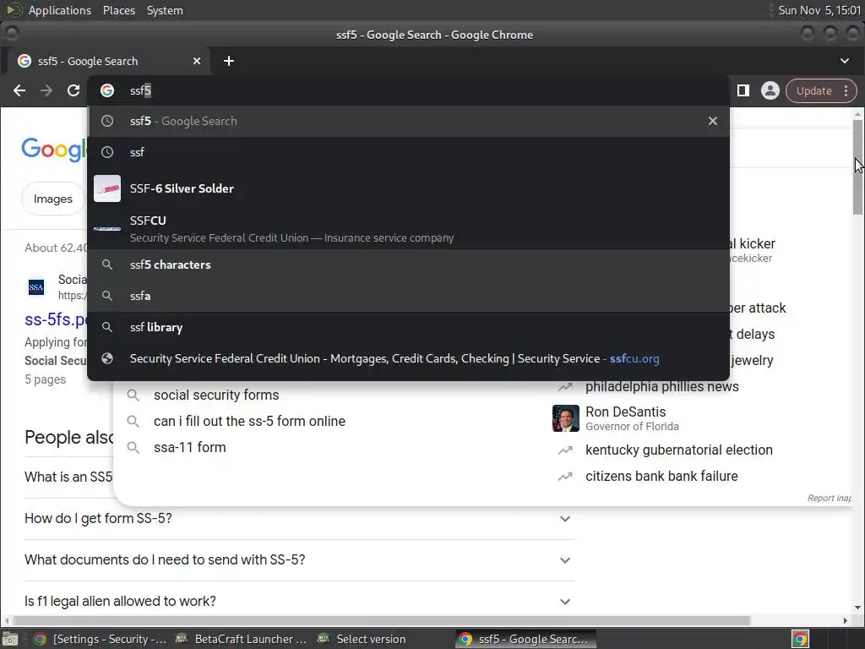Choose the 'ssf' history suggestion
Viewport: 865px width, 649px height.
pyautogui.click(x=408, y=152)
